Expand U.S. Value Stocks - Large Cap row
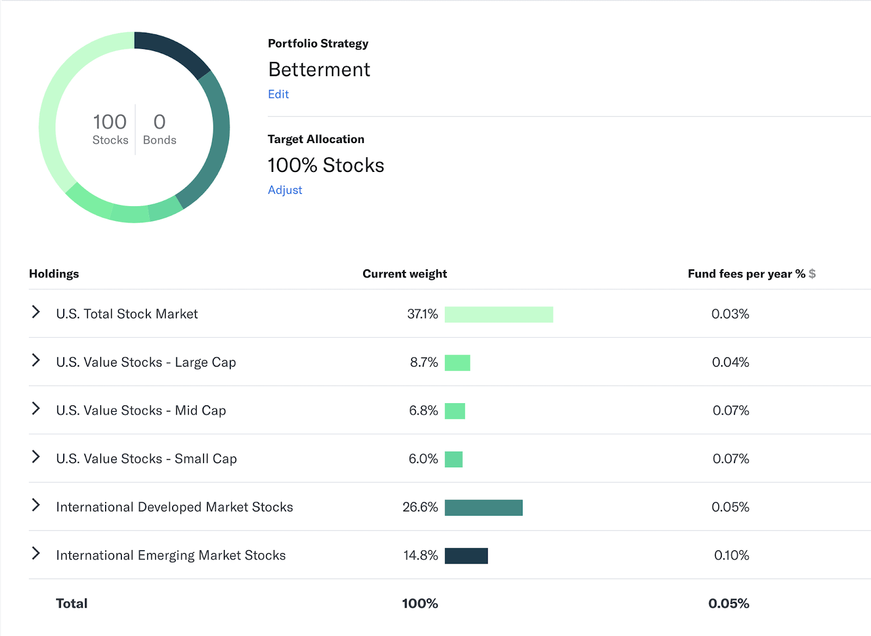 36,360
